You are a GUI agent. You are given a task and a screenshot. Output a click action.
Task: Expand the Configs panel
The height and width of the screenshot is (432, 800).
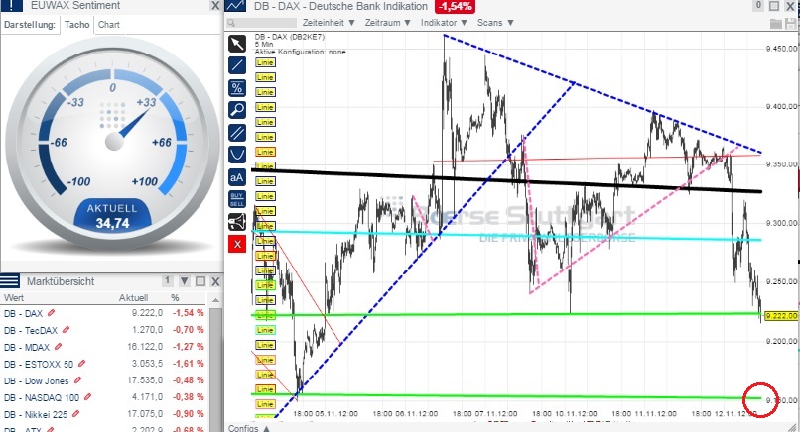coord(249,428)
